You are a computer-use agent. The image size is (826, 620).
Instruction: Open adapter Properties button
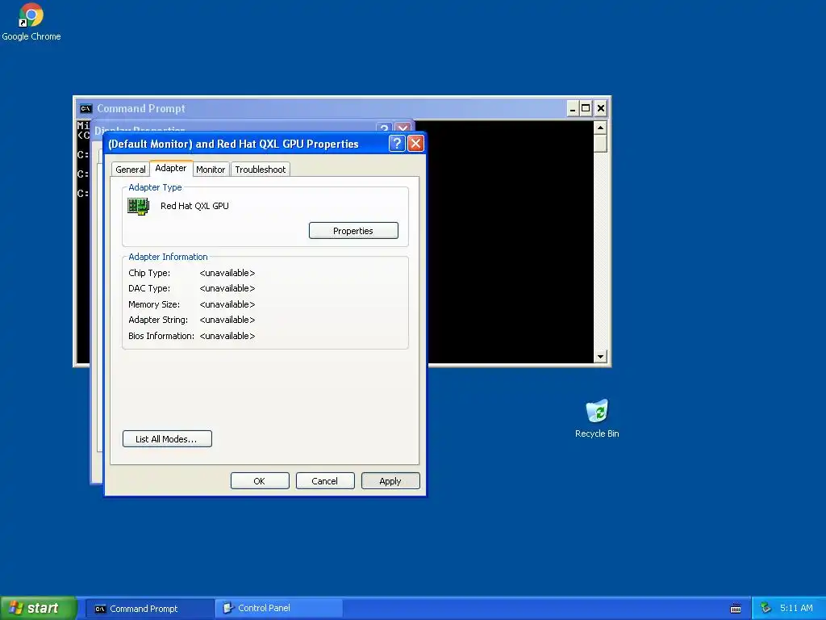coord(353,230)
